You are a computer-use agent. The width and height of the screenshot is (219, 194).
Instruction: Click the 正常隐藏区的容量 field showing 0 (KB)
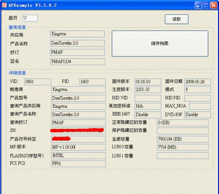point(183,123)
